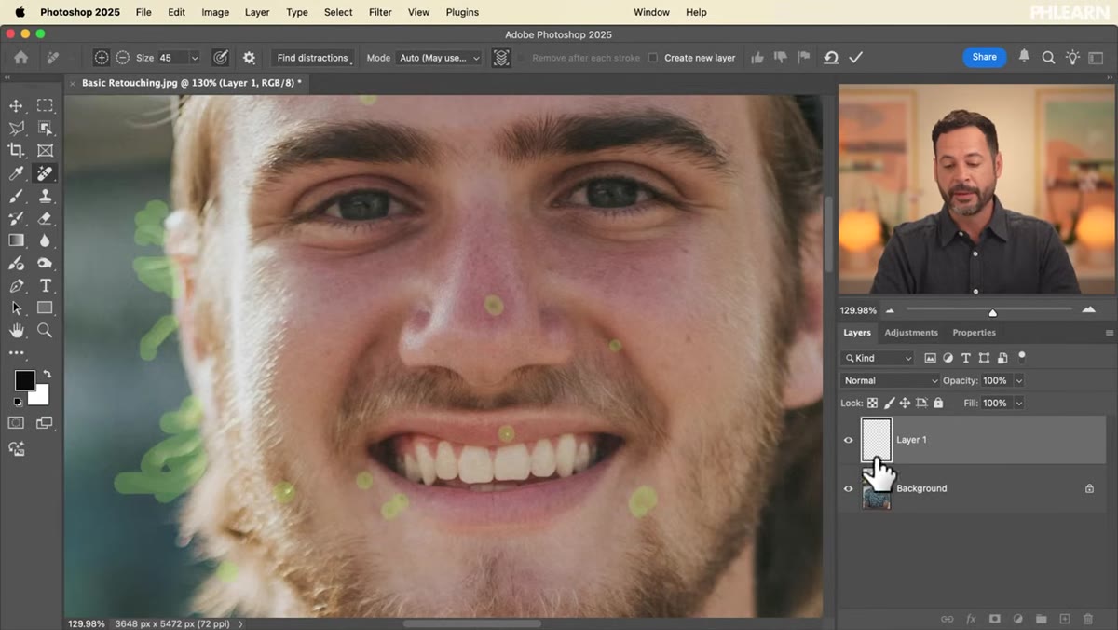Click the thumbs-down feedback icon
This screenshot has width=1118, height=630.
[x=781, y=58]
